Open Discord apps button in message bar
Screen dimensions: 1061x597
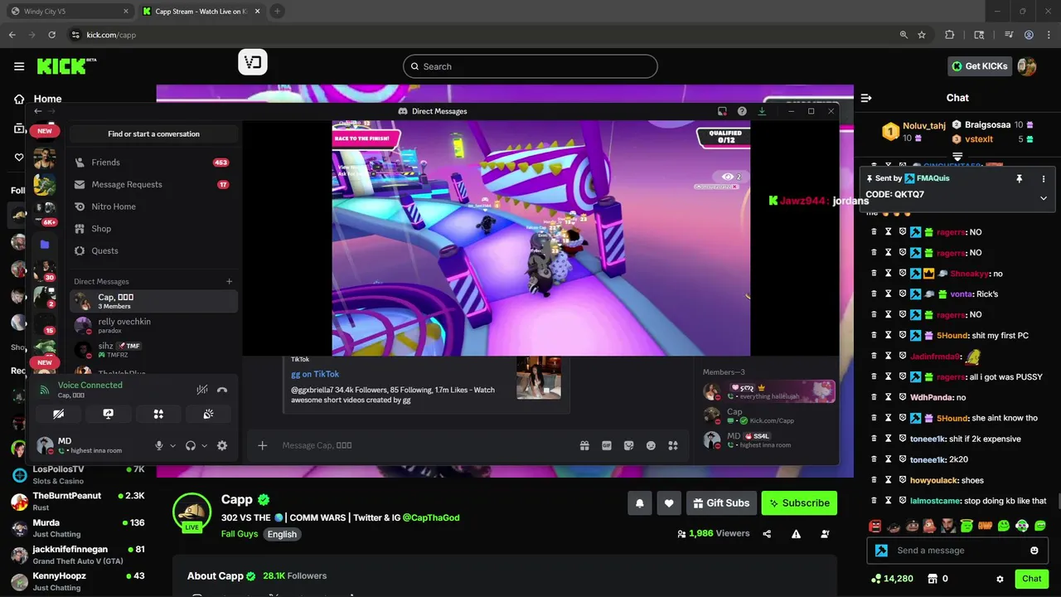pos(673,445)
